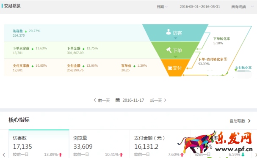The height and width of the screenshot is (158, 257).
Task: Select the 支付金额（元） metric card
Action: 160,144
